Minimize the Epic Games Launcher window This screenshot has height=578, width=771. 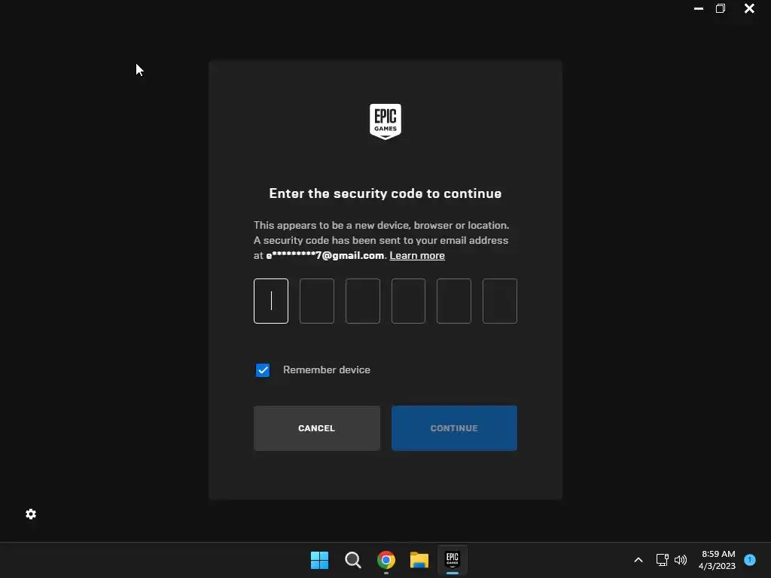[698, 8]
